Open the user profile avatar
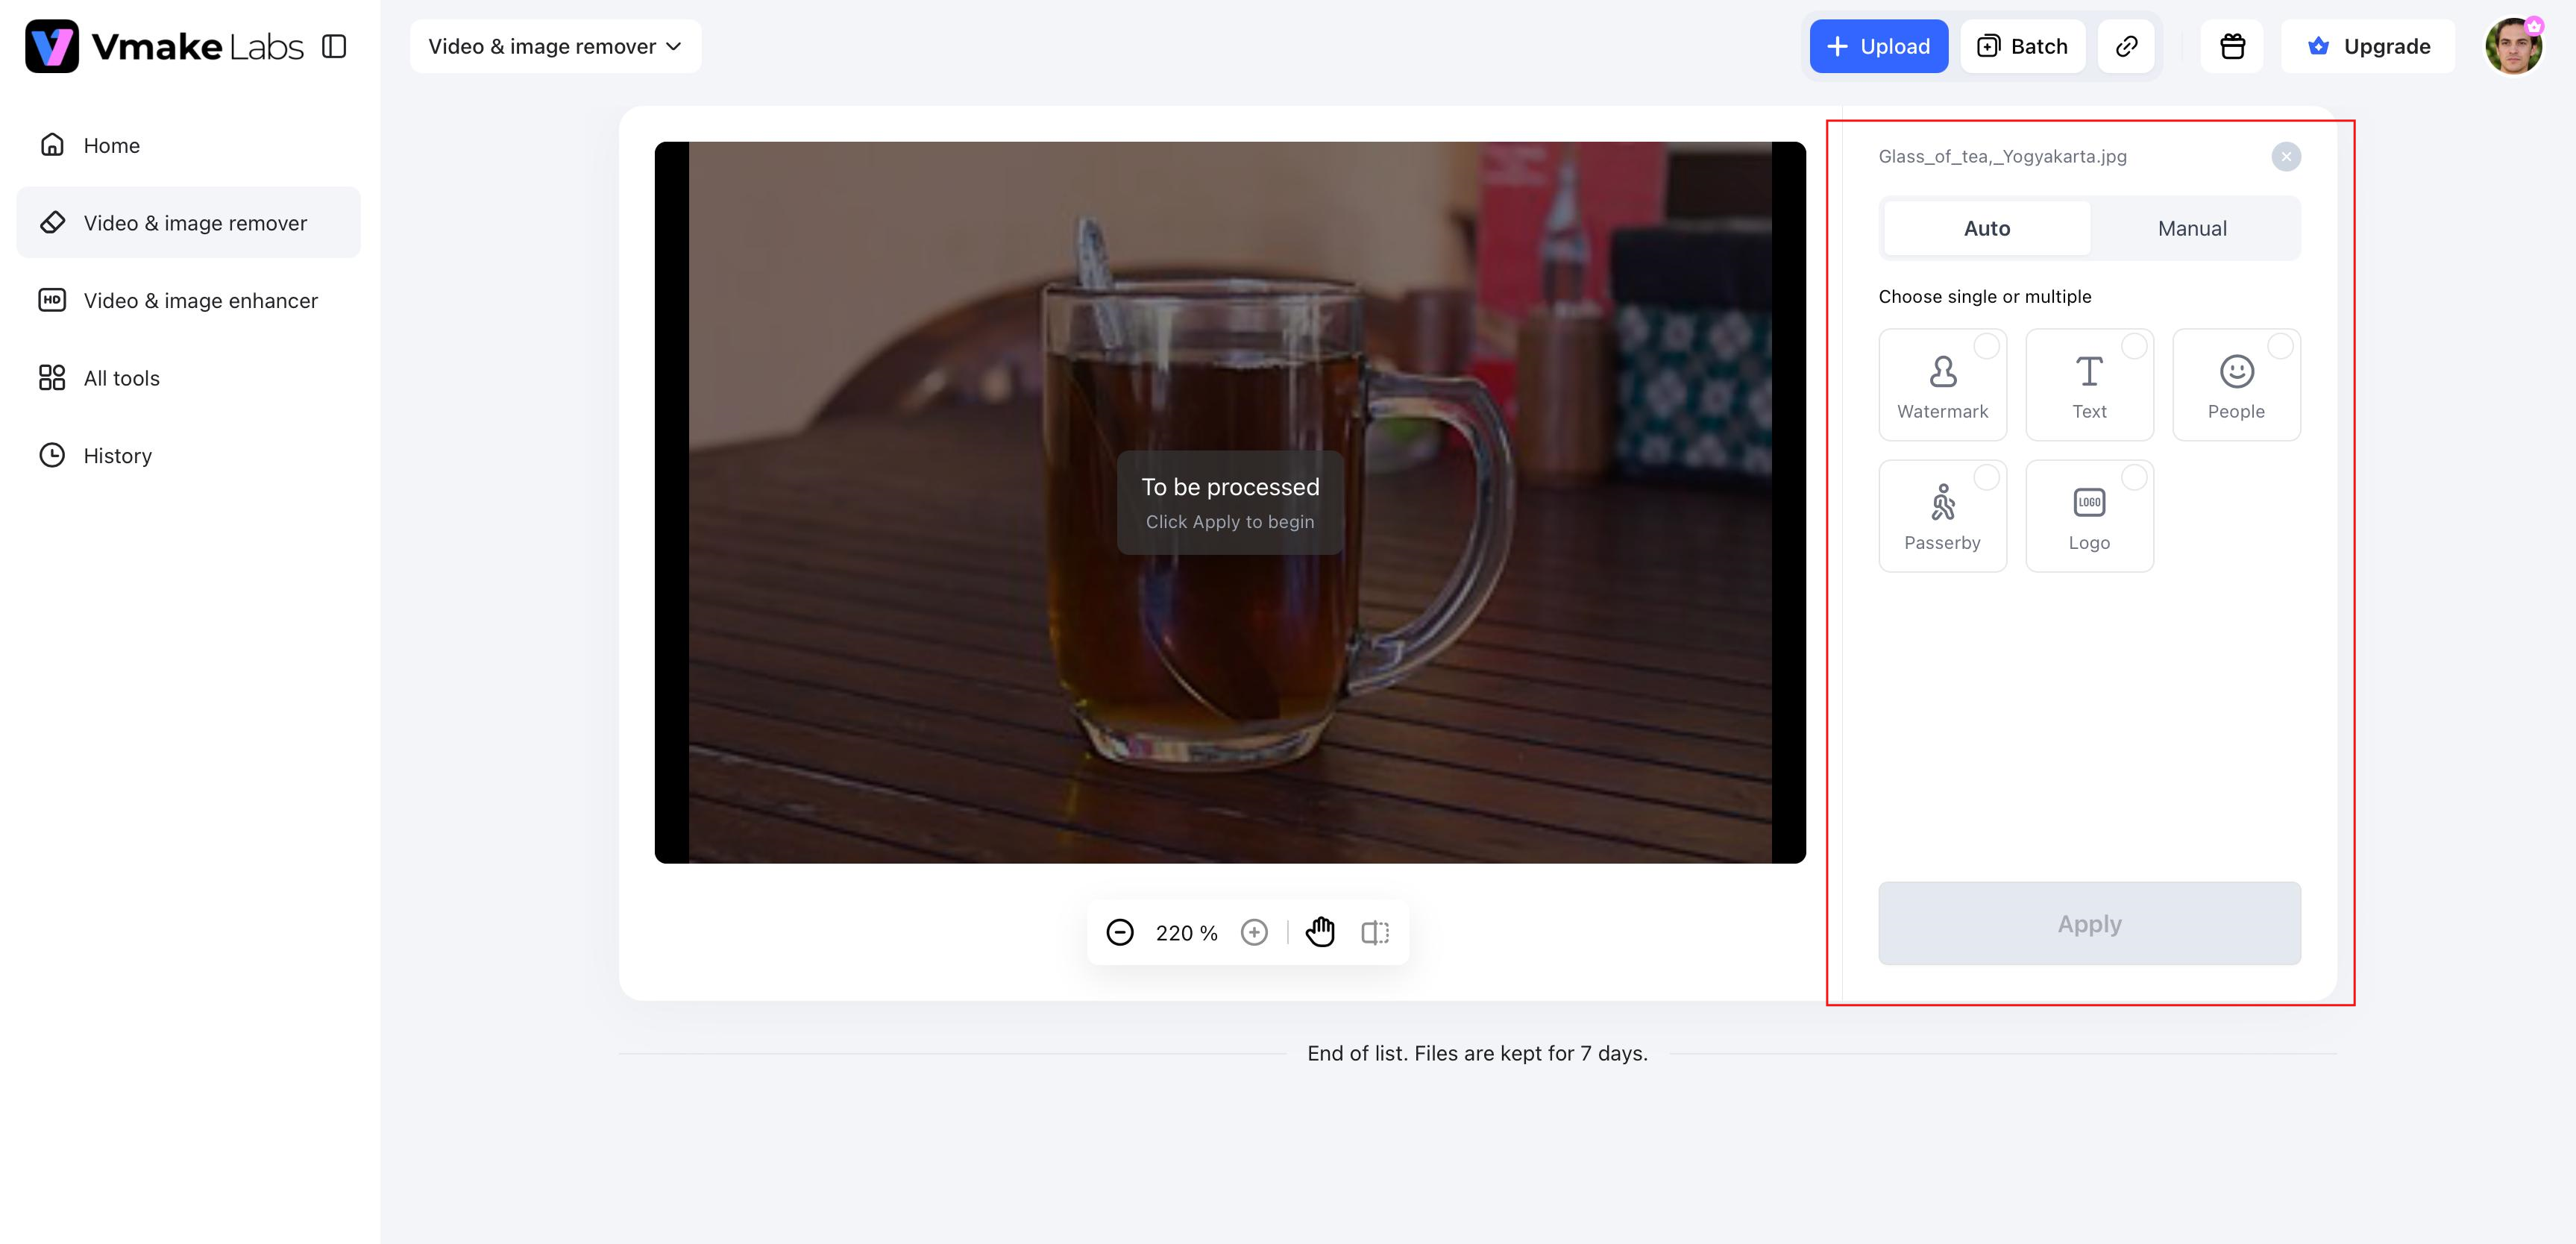The width and height of the screenshot is (2576, 1244). (2513, 46)
